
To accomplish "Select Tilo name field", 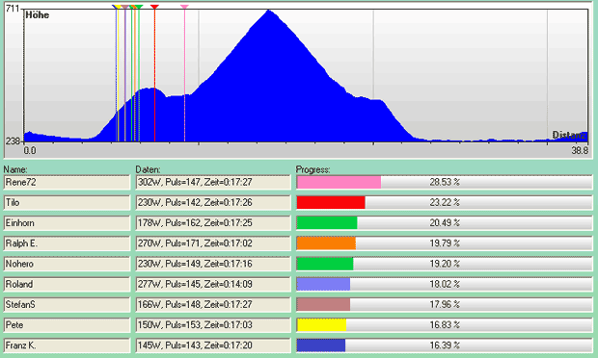I will pyautogui.click(x=68, y=203).
